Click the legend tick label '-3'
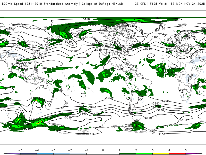Viewport: 206px width, 155px height. pos(53,150)
